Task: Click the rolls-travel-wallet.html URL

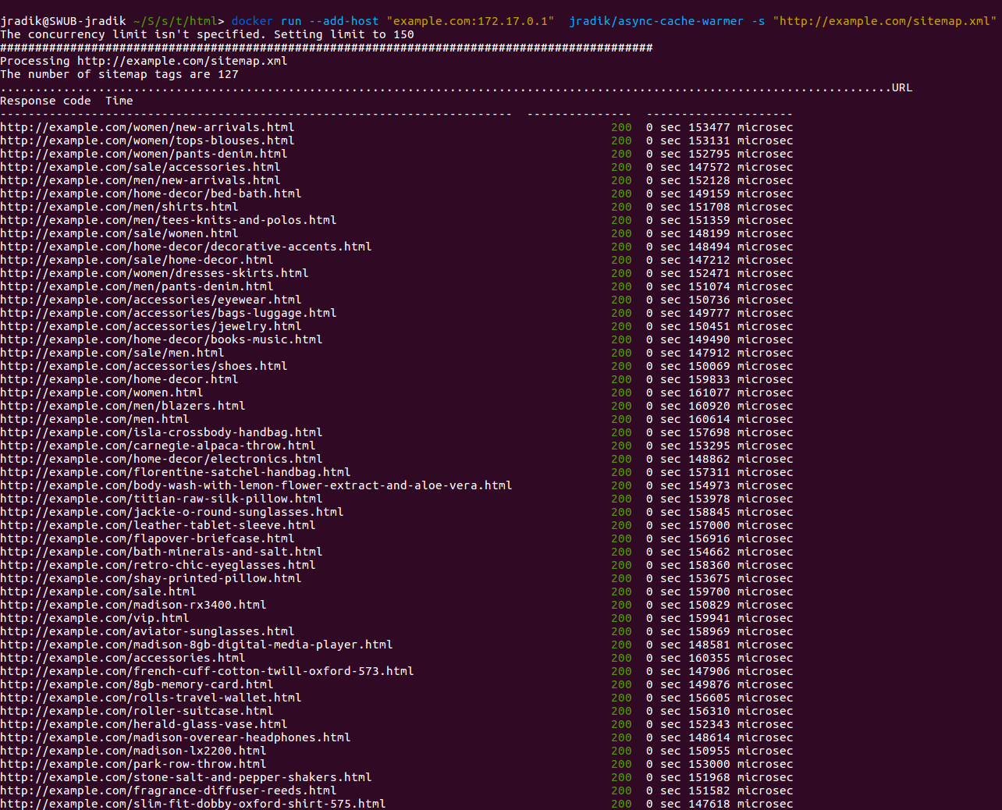Action: click(x=151, y=698)
